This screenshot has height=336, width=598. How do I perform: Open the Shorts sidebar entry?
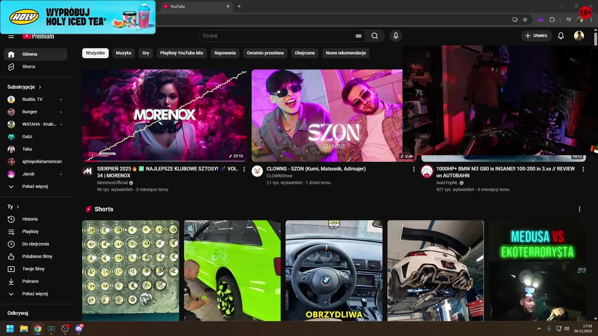[x=36, y=67]
